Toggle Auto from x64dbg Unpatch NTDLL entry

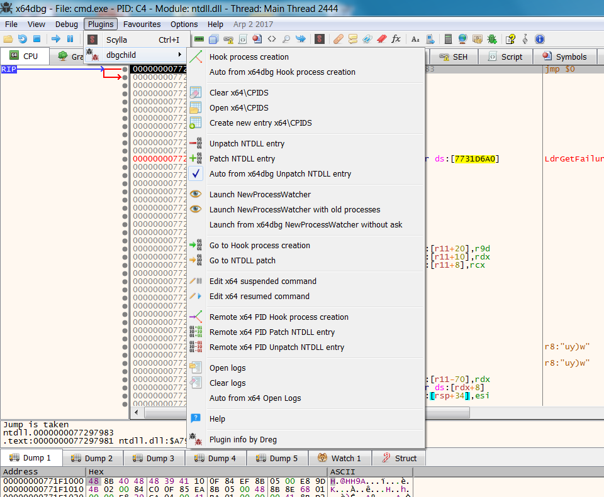[x=280, y=174]
